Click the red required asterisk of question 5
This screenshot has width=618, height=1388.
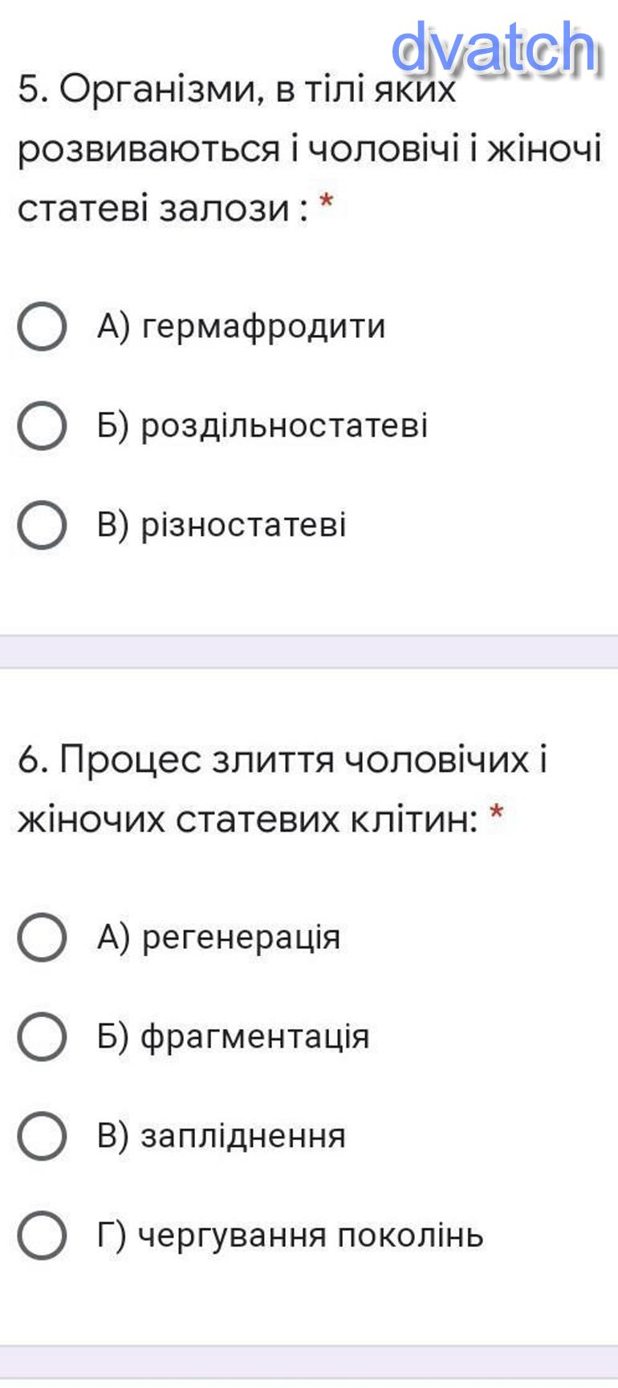pos(326,201)
